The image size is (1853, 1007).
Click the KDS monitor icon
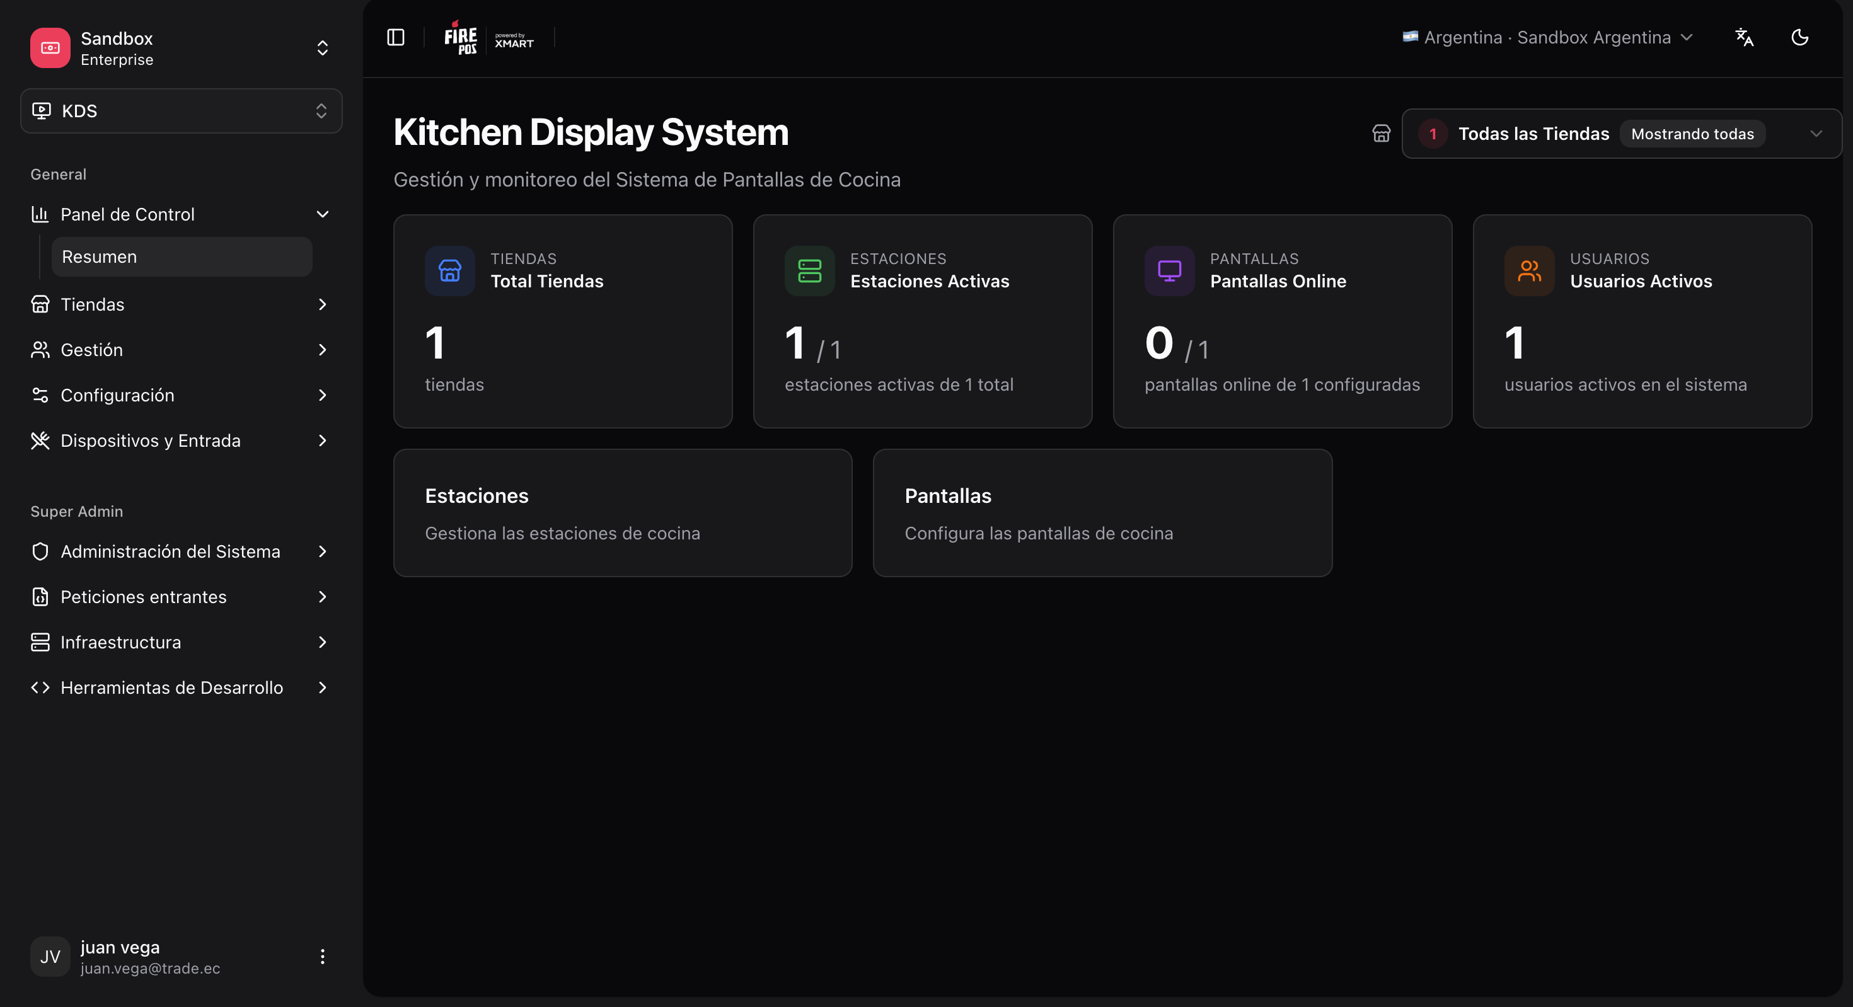(42, 111)
